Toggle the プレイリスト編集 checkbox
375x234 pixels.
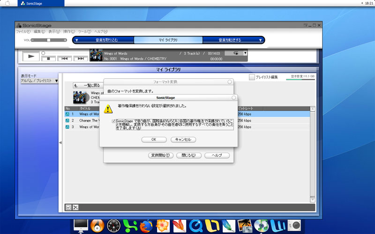point(252,77)
